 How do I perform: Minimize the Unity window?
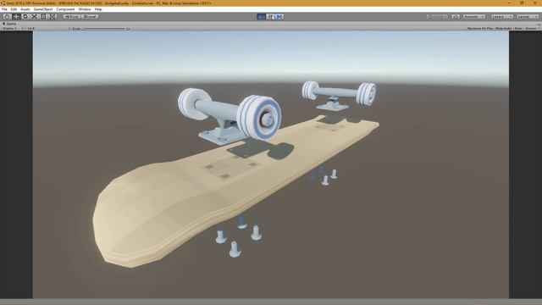point(509,3)
